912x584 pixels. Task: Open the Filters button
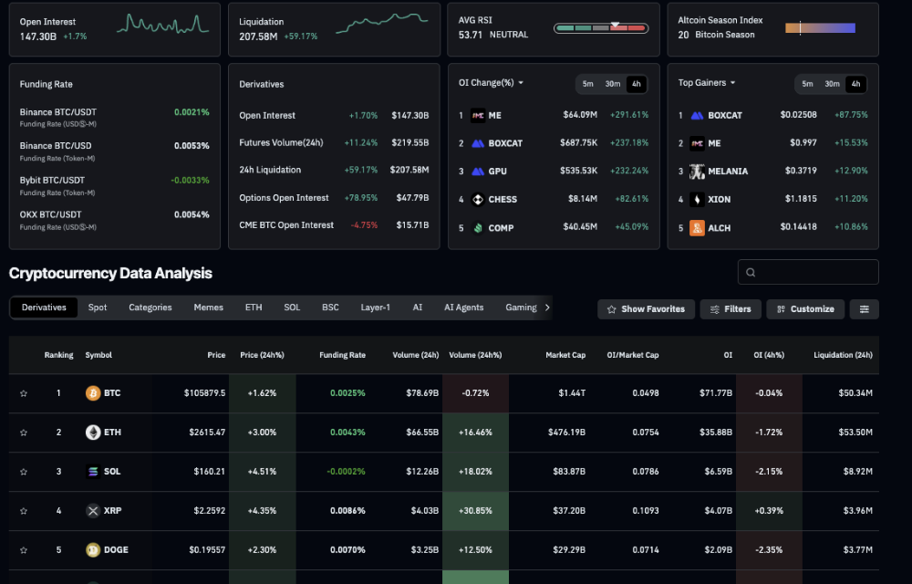coord(731,309)
